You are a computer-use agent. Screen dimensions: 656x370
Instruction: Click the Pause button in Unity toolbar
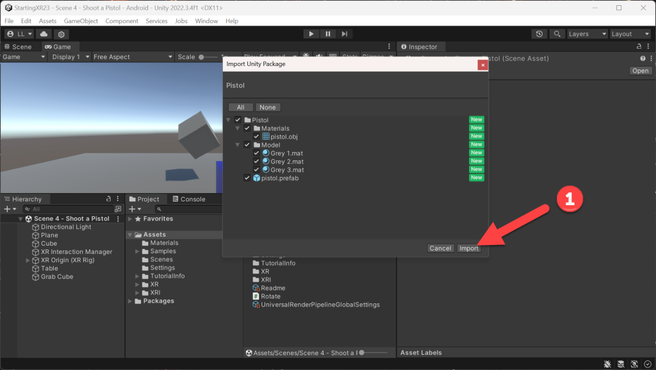pos(327,34)
